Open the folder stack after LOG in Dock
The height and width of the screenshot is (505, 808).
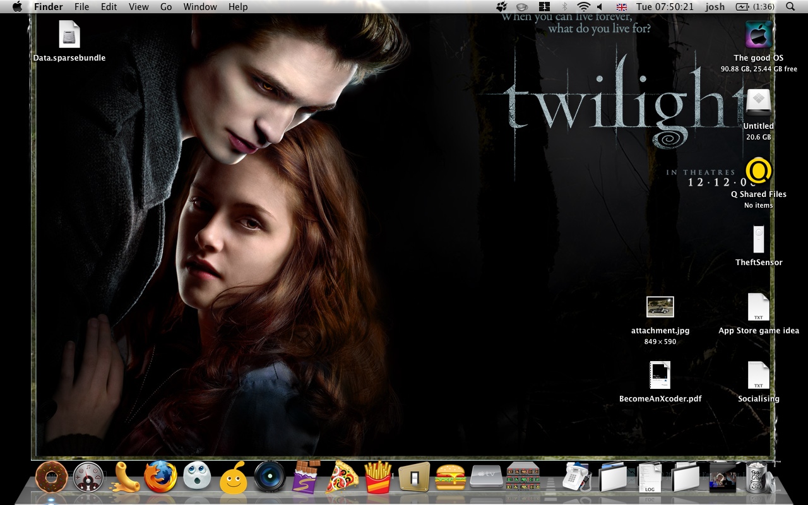pos(686,477)
